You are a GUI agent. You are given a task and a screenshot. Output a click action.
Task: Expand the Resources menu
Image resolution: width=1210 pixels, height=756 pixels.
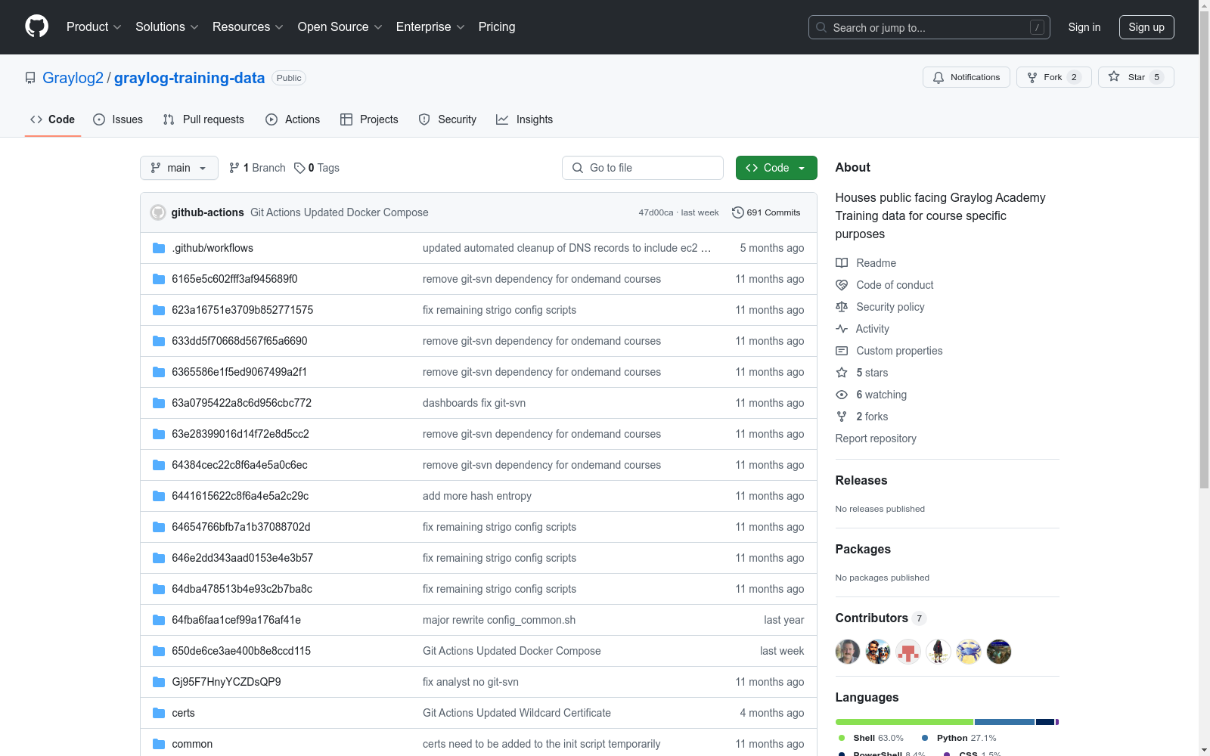[x=248, y=27]
